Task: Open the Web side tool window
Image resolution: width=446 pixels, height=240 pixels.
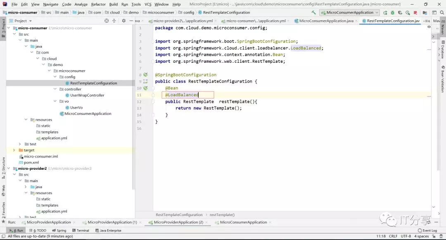Action: pyautogui.click(x=3, y=190)
